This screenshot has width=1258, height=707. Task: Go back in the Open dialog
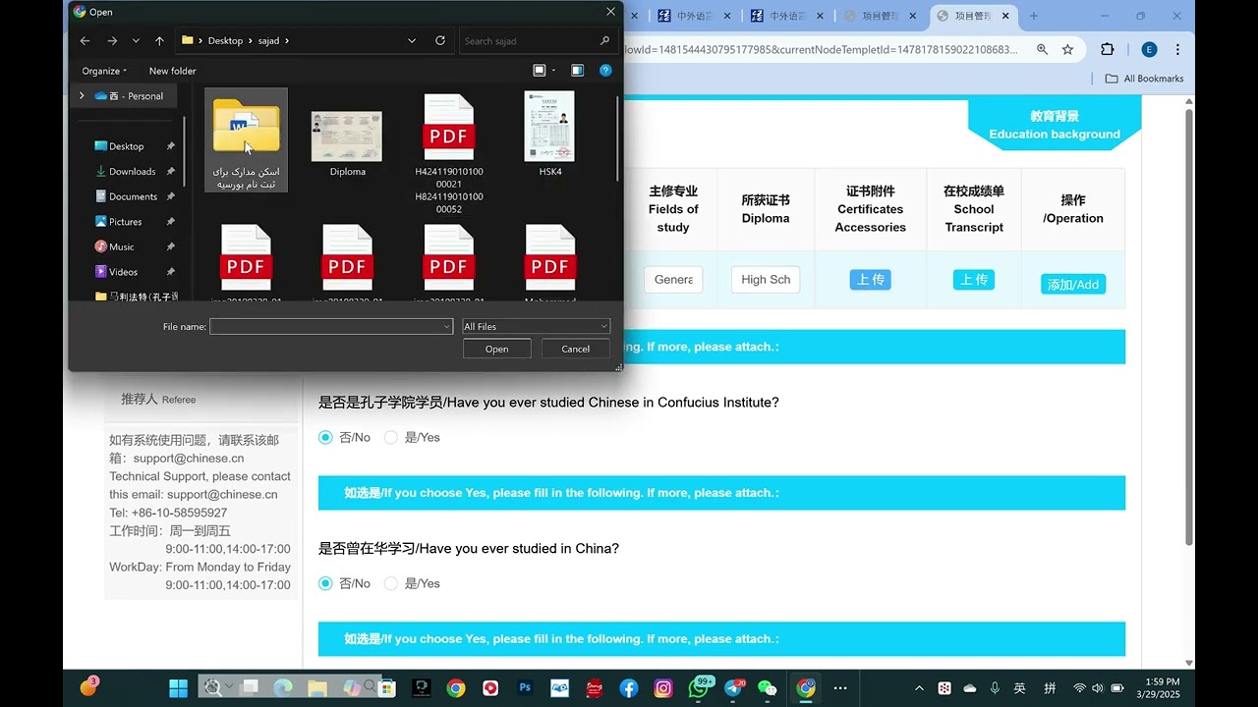(x=85, y=41)
